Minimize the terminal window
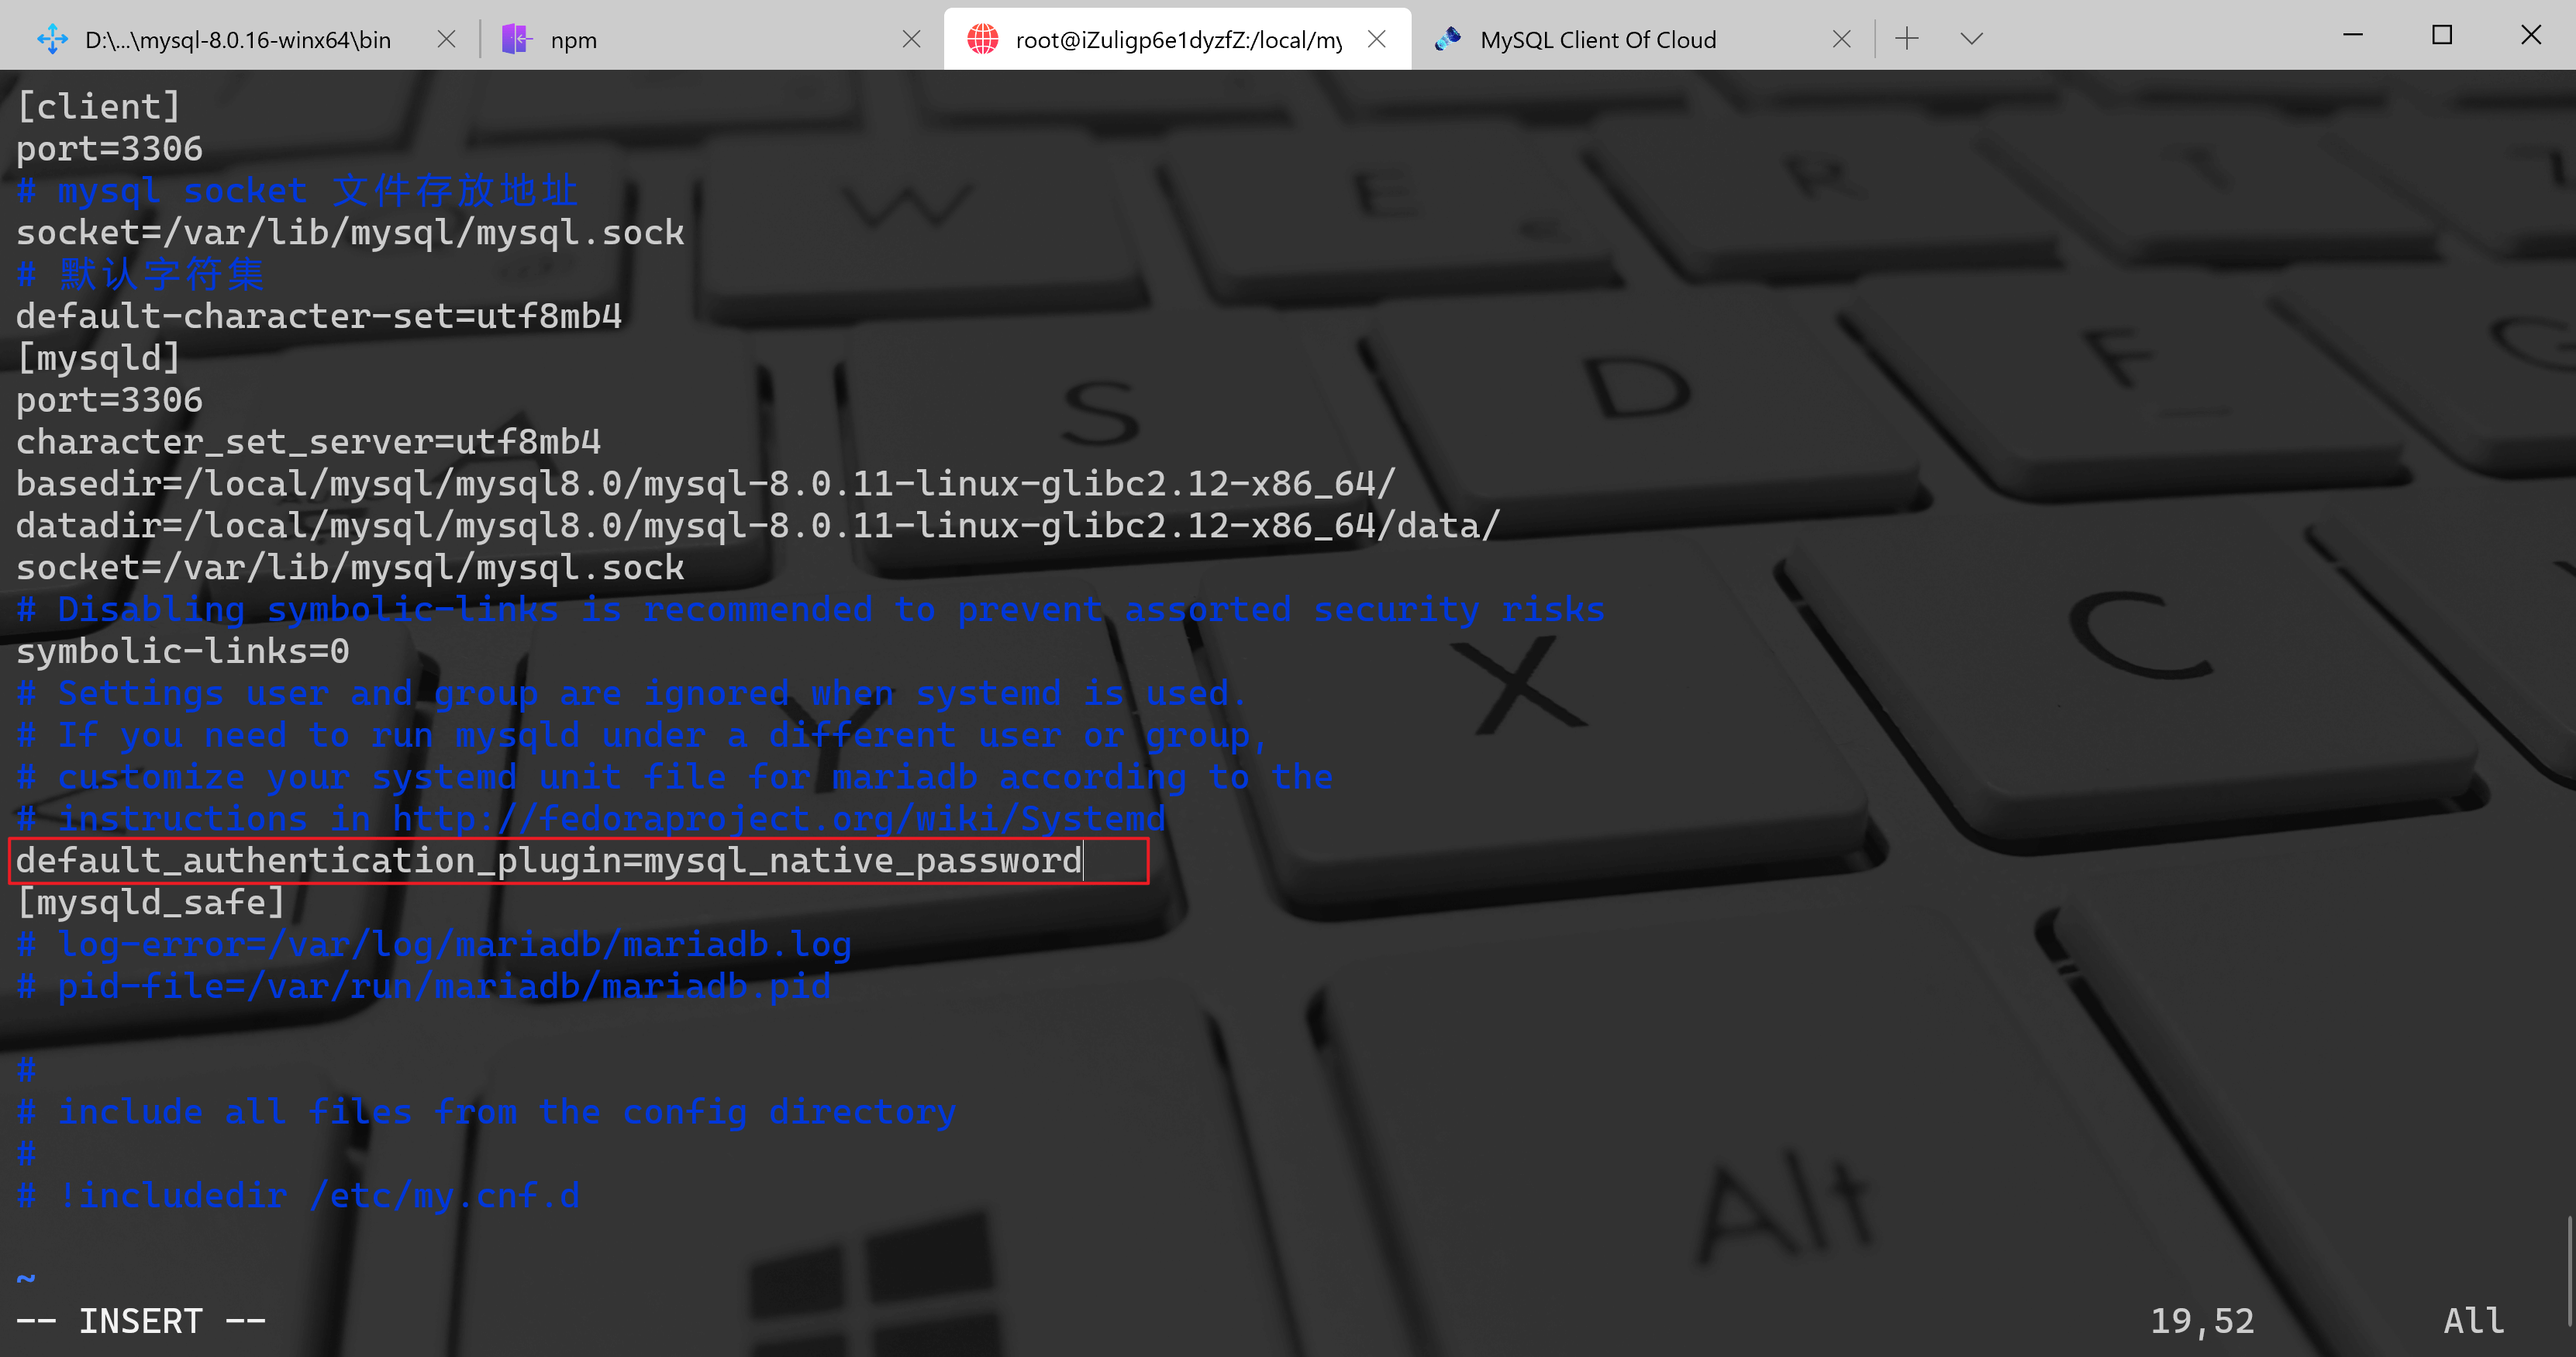 point(2352,36)
